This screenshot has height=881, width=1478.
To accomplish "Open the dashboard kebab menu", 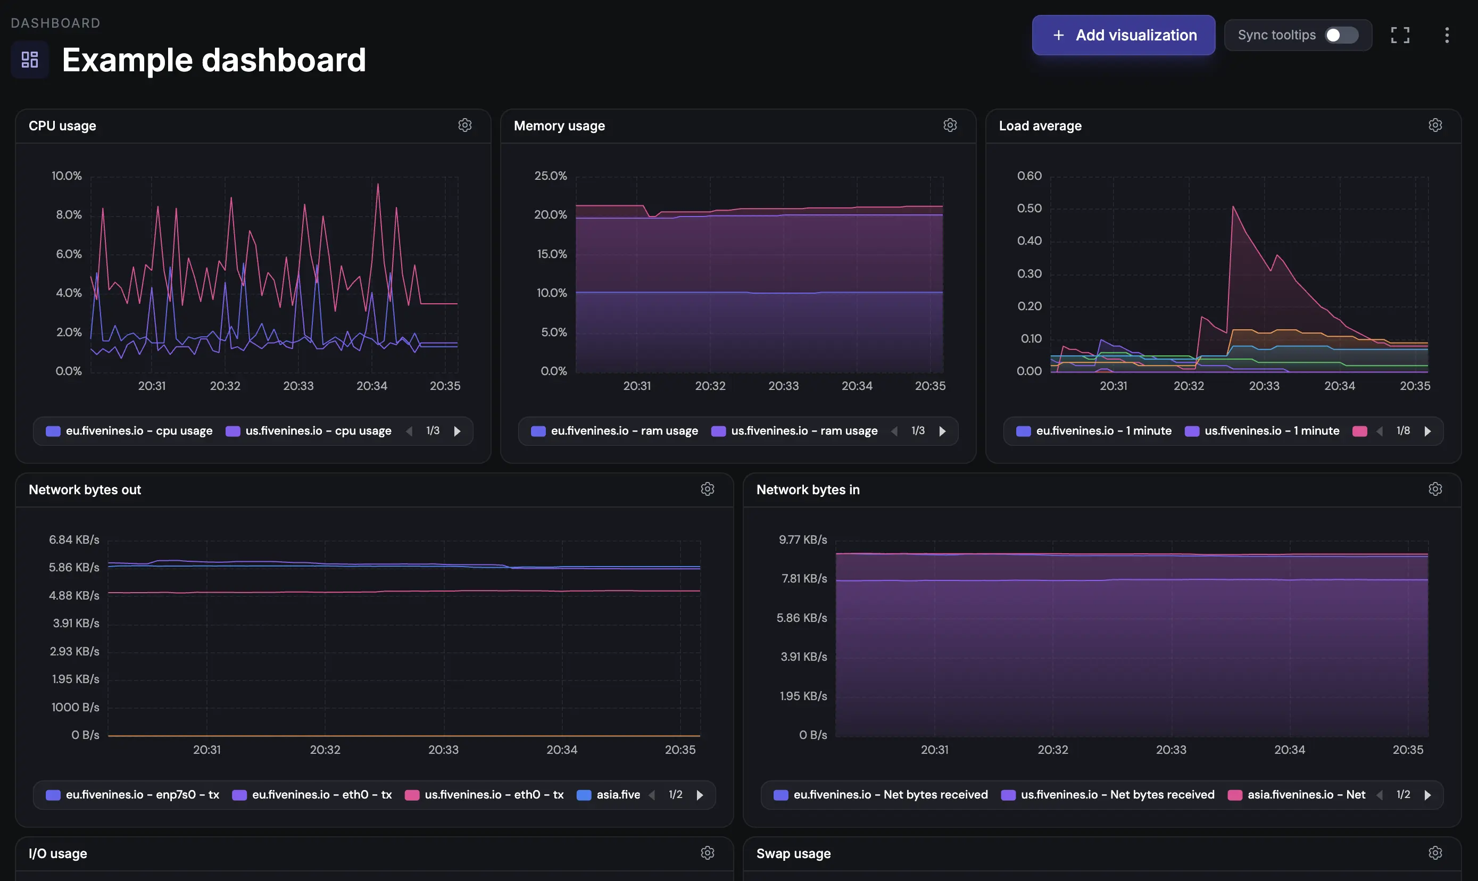I will pyautogui.click(x=1447, y=35).
